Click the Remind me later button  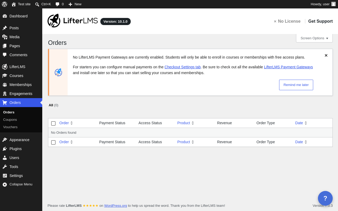click(296, 85)
